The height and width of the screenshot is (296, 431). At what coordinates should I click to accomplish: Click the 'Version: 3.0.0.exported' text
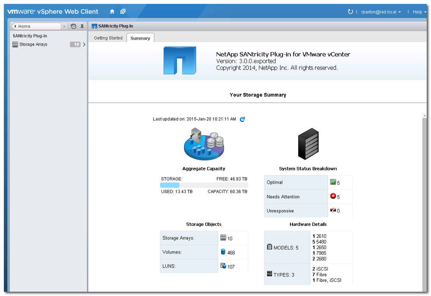tap(246, 61)
